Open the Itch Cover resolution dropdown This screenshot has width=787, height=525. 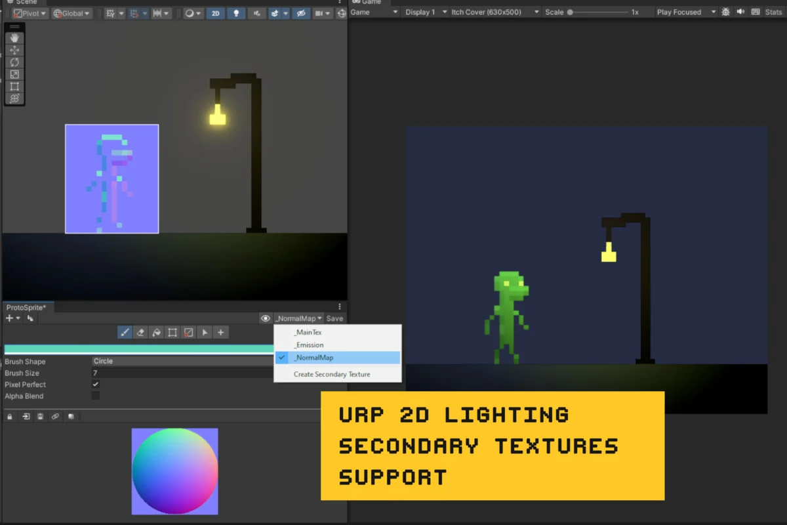point(495,12)
